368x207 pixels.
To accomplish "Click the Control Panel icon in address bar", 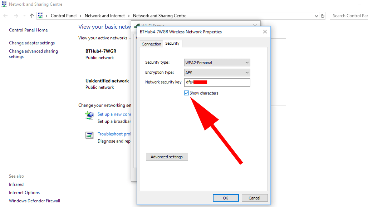I will coord(40,16).
